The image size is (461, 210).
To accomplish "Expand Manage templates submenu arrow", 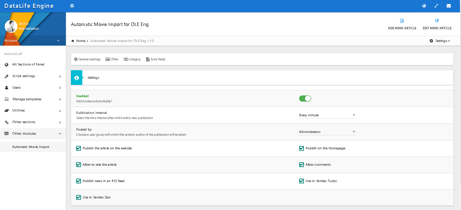I will click(60, 100).
